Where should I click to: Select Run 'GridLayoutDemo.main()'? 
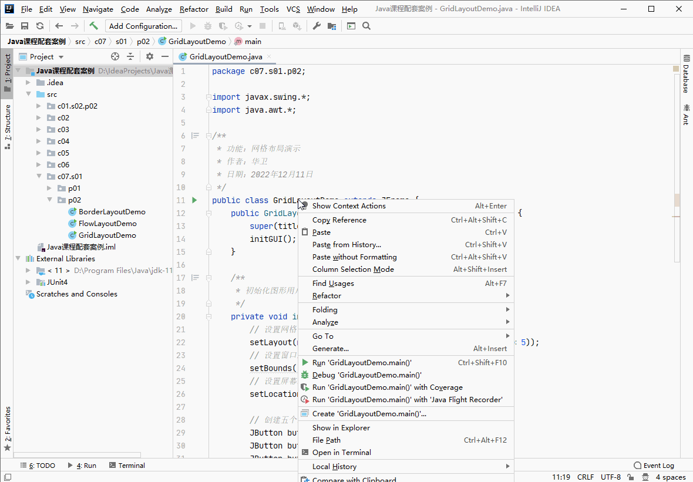[406, 363]
